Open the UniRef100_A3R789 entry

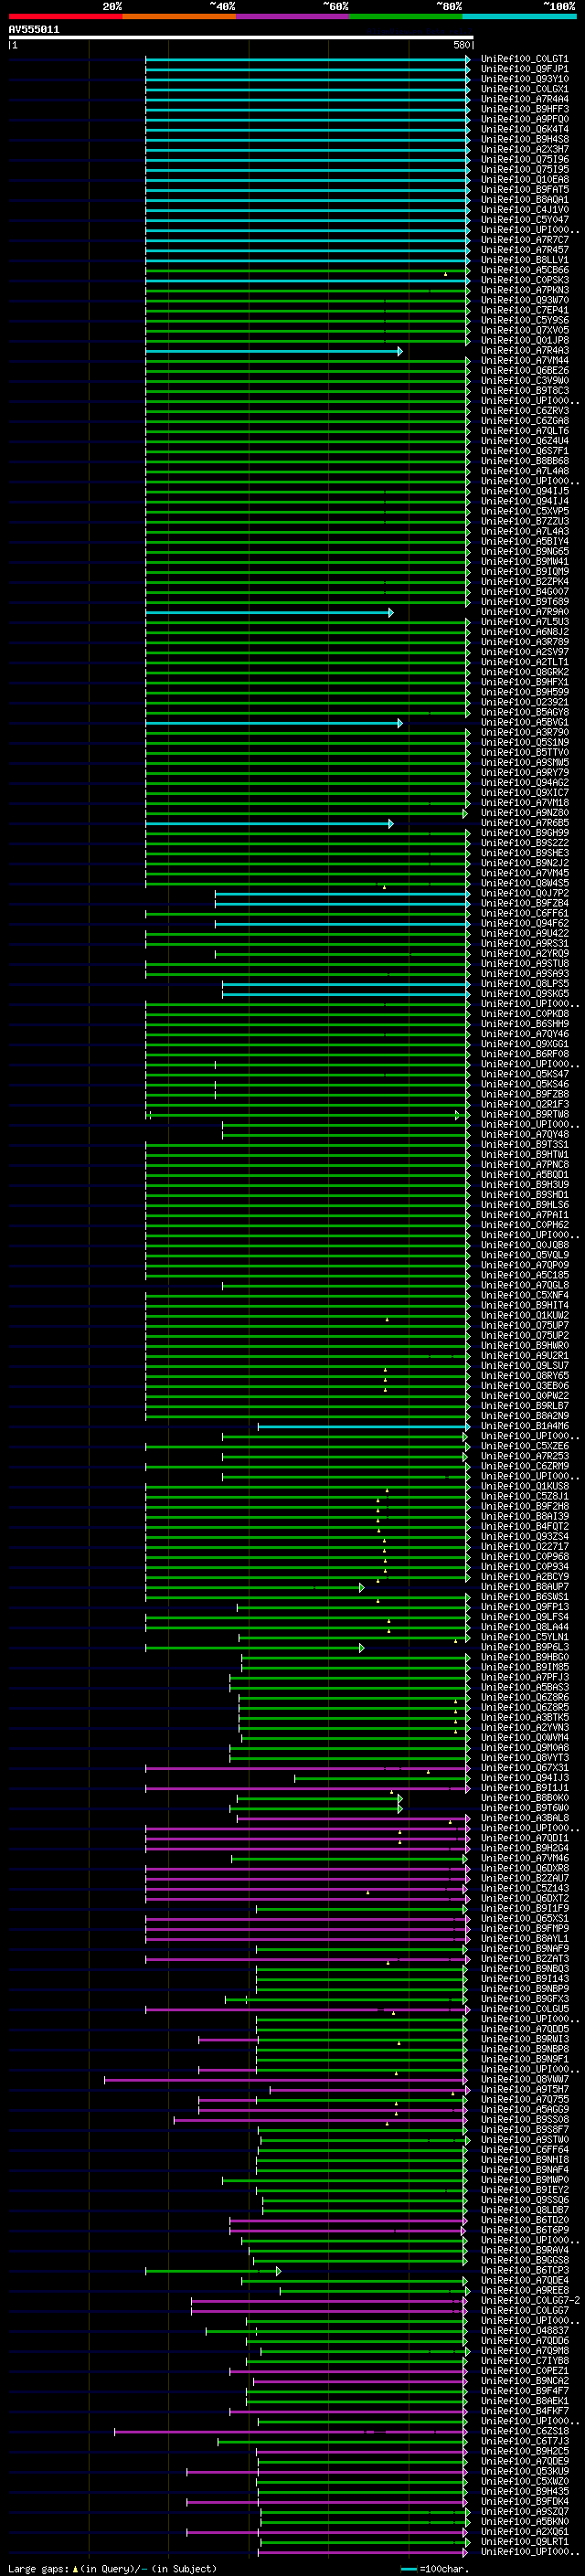tap(524, 642)
